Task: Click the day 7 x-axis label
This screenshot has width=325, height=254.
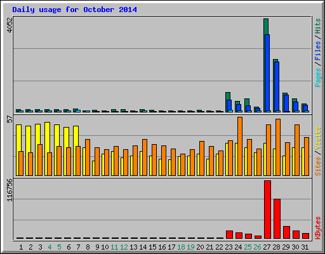Action: 78,247
